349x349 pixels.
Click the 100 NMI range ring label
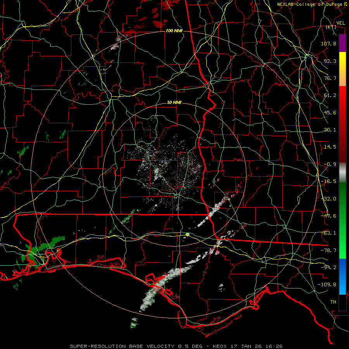[174, 31]
